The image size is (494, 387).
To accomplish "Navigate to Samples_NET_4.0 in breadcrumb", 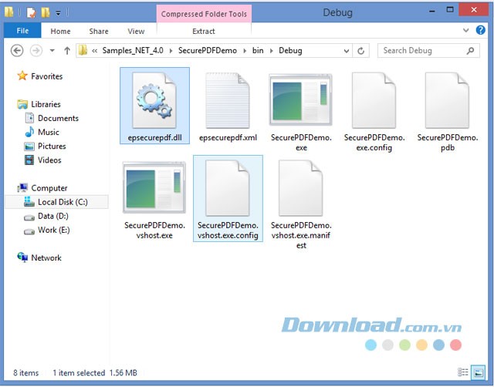I will pyautogui.click(x=133, y=51).
